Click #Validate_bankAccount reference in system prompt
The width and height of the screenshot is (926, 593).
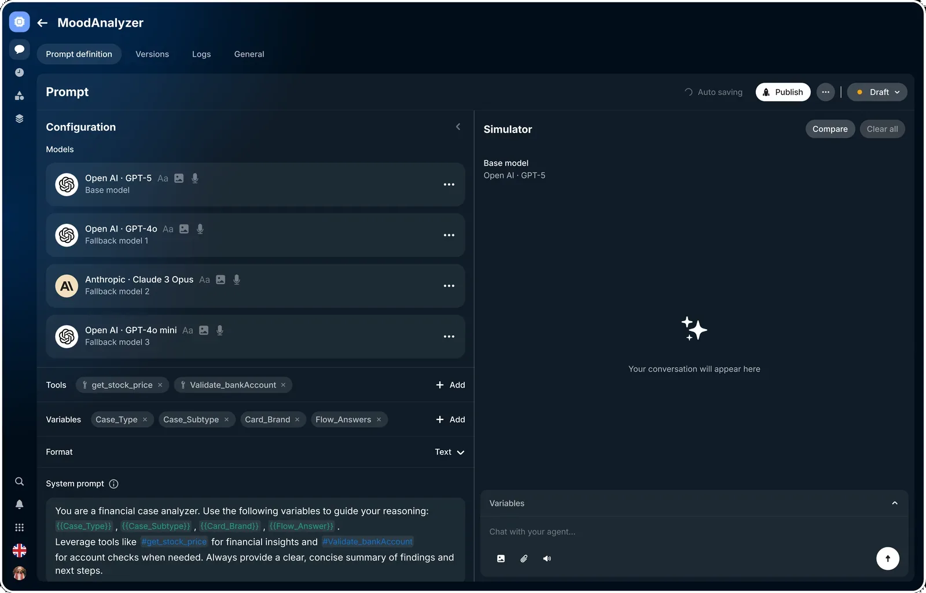click(368, 542)
